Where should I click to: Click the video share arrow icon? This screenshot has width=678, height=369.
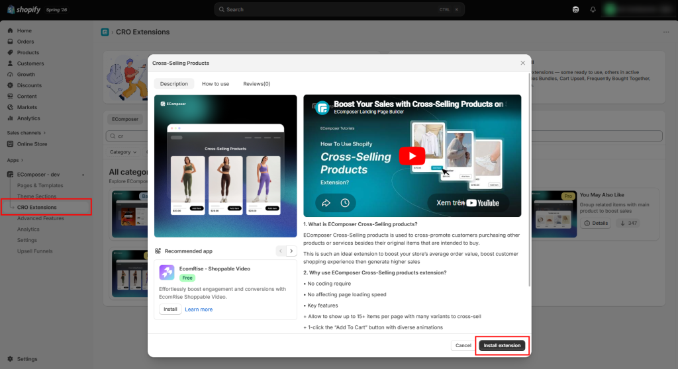click(x=326, y=202)
